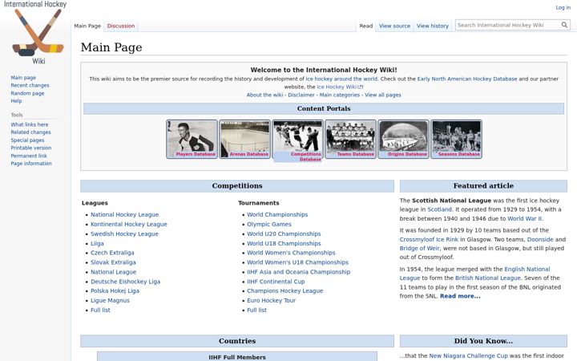Open Swedish Hockey League link
Image resolution: width=577 pixels, height=361 pixels.
tap(124, 233)
